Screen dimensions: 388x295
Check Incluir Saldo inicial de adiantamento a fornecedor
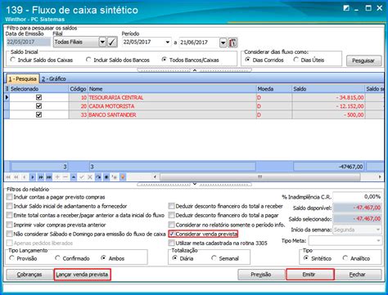[10, 206]
